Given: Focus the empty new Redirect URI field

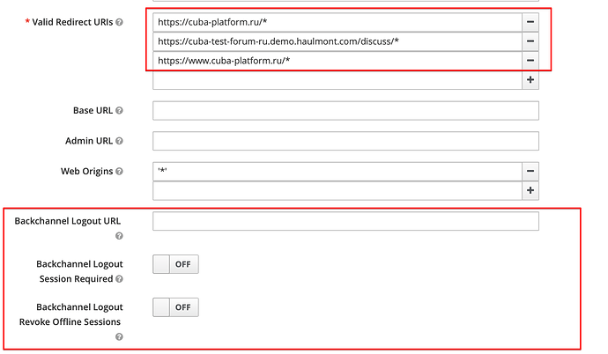Looking at the screenshot, I should (337, 80).
